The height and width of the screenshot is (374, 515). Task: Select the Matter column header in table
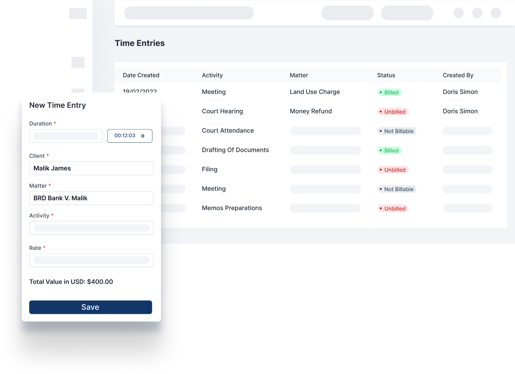pyautogui.click(x=299, y=75)
